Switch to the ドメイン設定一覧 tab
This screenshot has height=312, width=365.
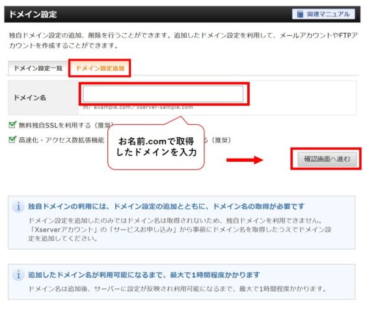[x=38, y=68]
